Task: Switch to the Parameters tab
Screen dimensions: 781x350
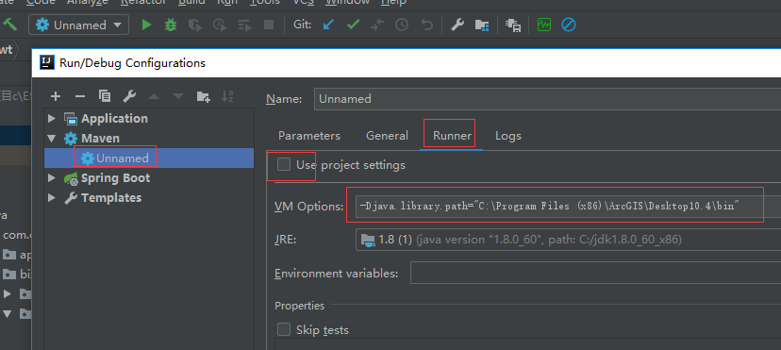Action: (x=309, y=136)
